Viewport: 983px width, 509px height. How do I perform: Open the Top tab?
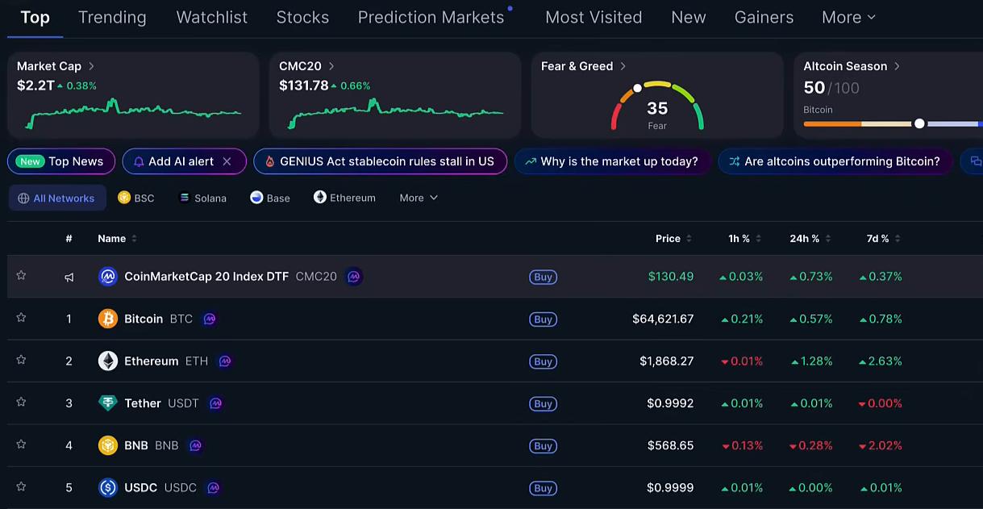click(x=35, y=17)
